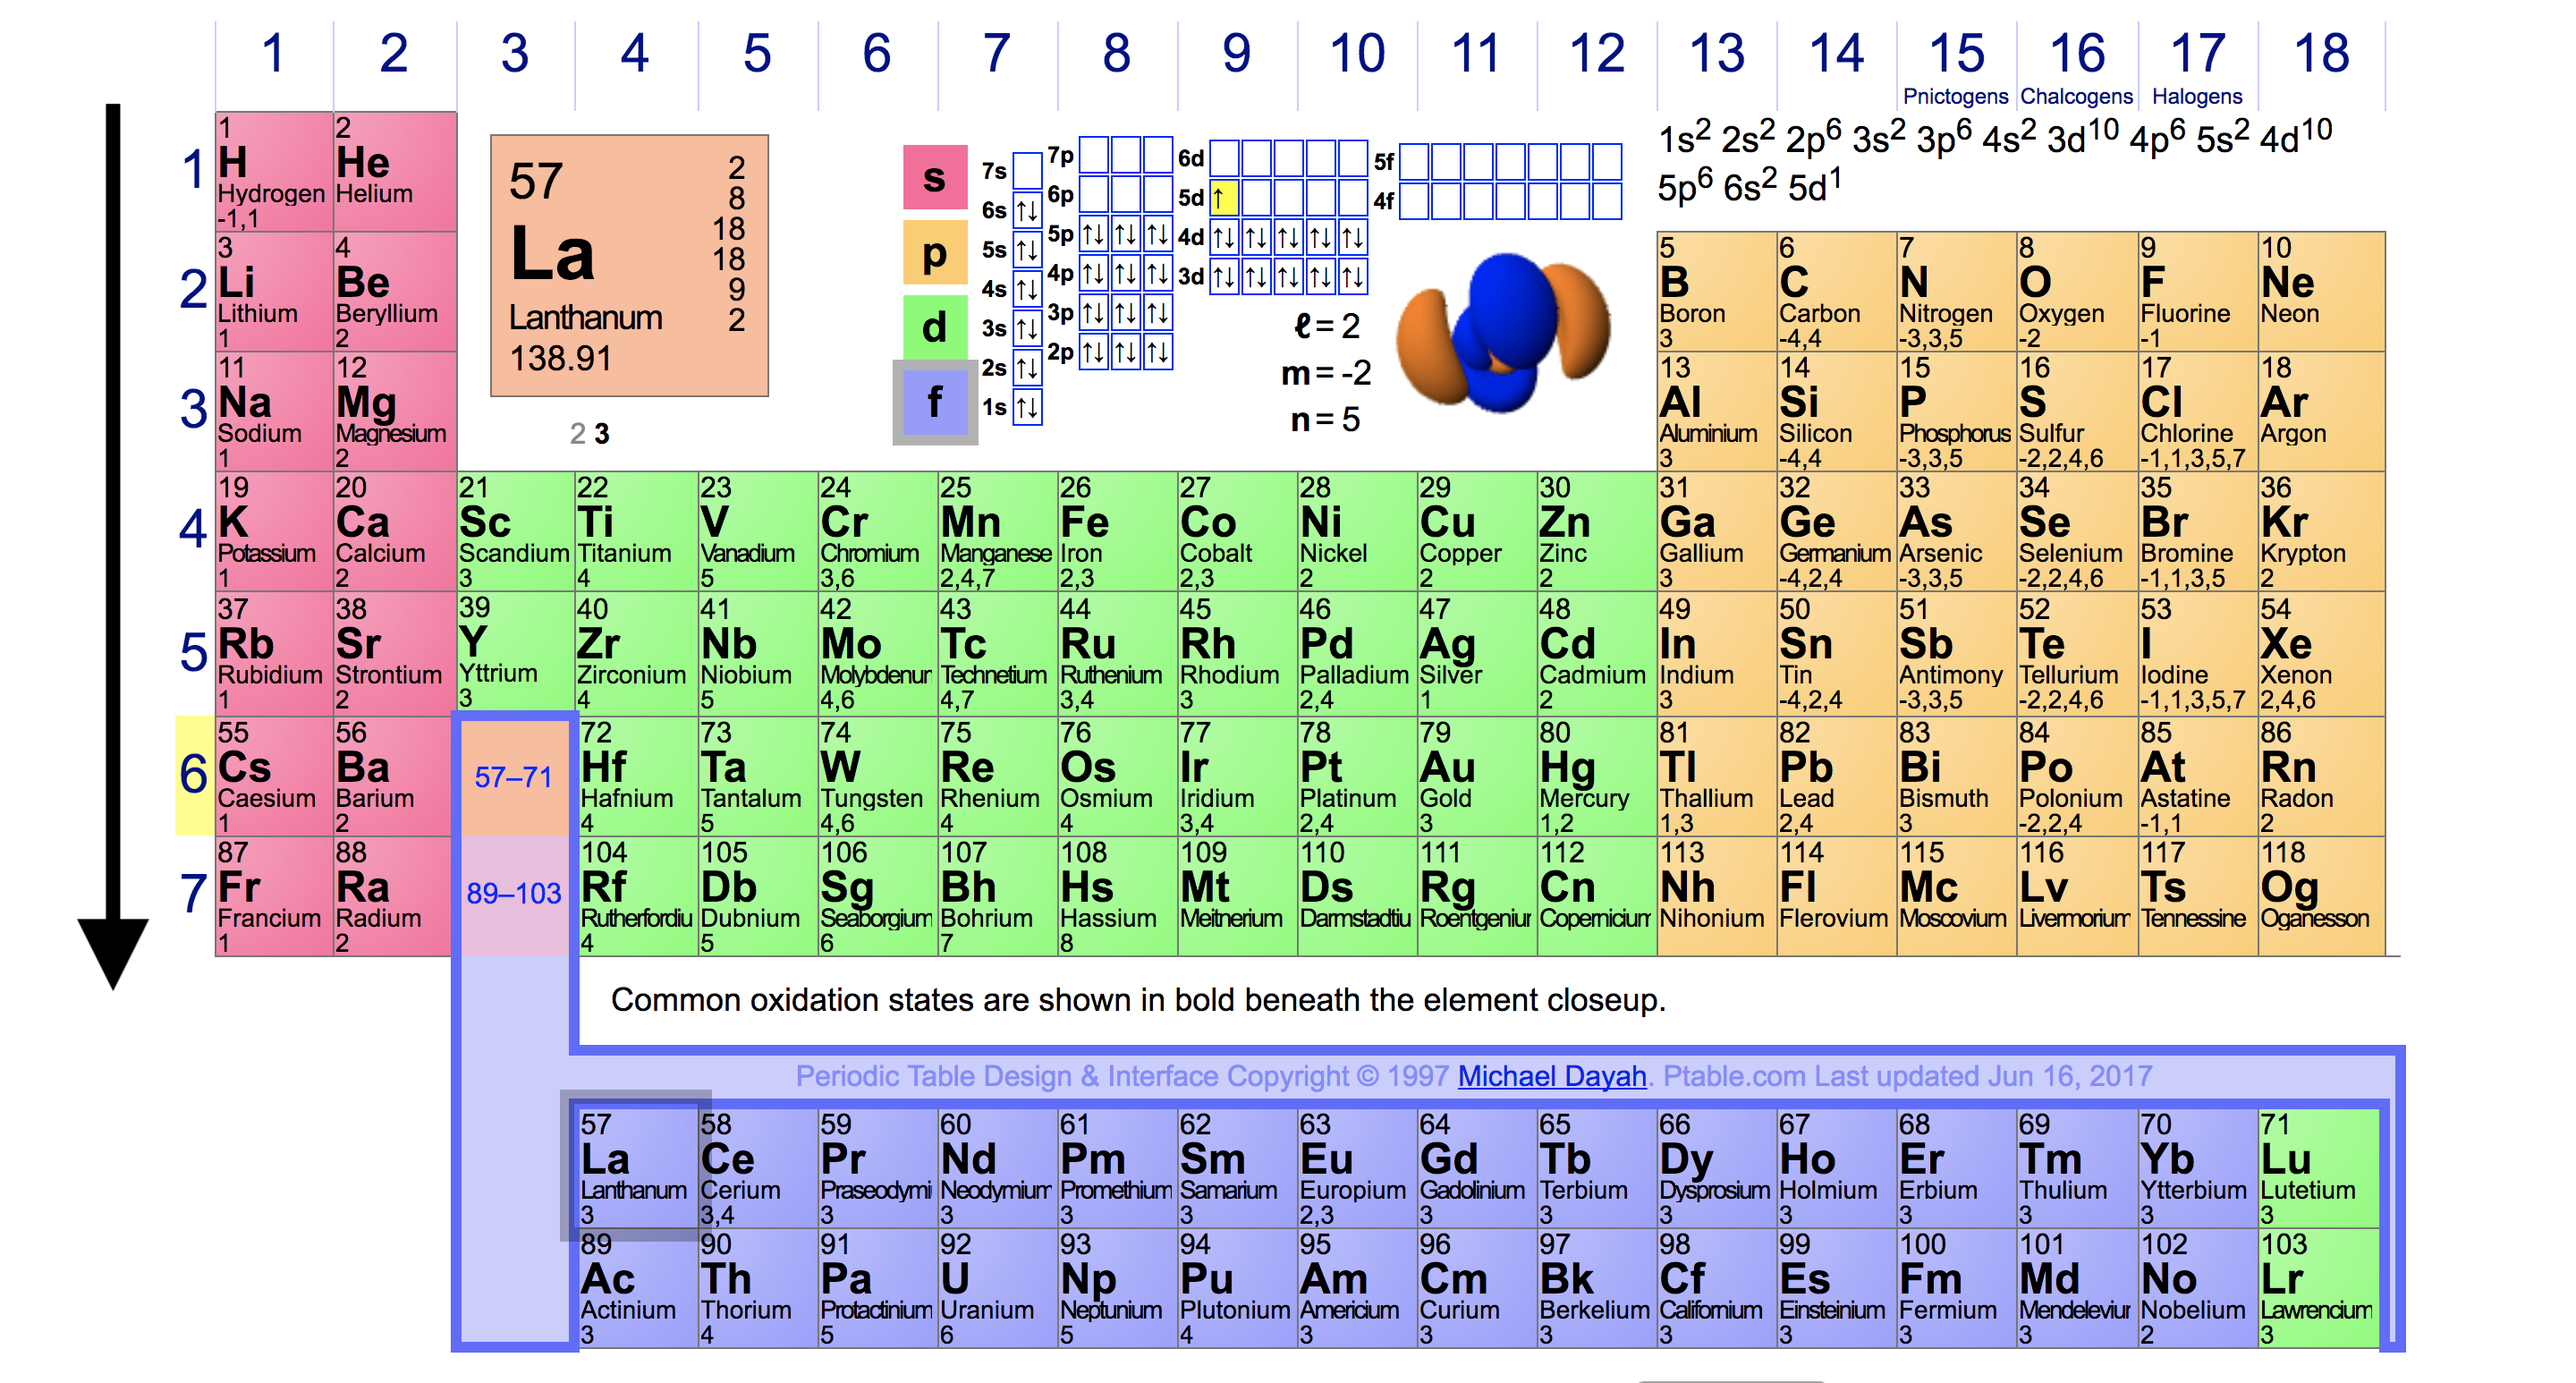Select the Oganesson element cell
Viewport: 2576px width, 1383px height.
2321,896
